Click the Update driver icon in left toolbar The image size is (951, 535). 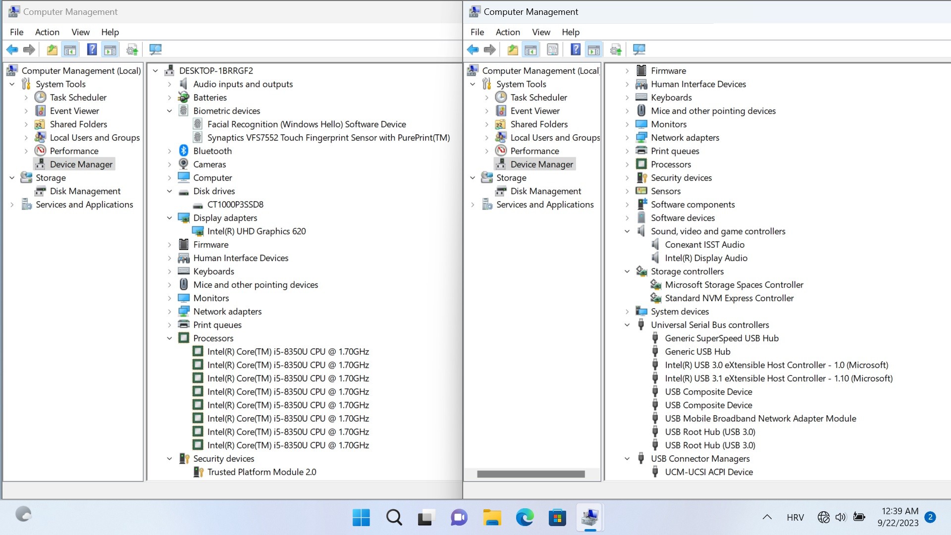132,50
